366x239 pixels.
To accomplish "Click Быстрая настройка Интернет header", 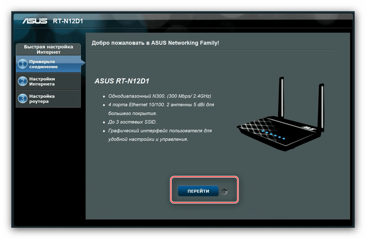I will point(48,50).
